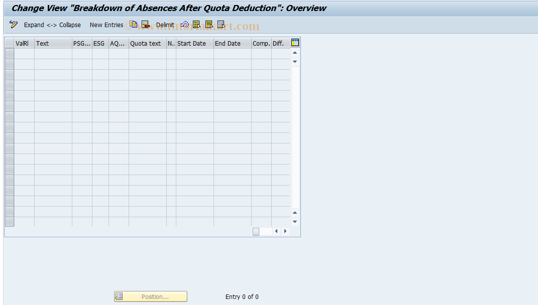Select the first row selector
The height and width of the screenshot is (305, 538).
(10, 54)
